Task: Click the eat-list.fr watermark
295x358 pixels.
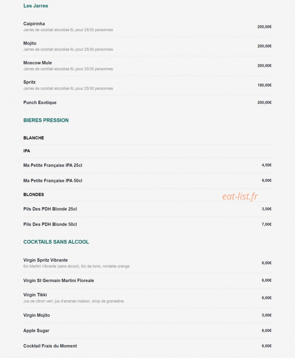Action: [x=240, y=196]
